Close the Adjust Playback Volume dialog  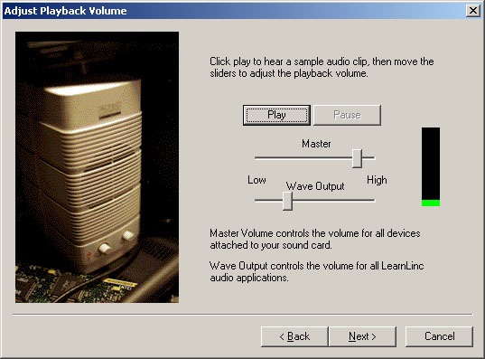(x=473, y=11)
